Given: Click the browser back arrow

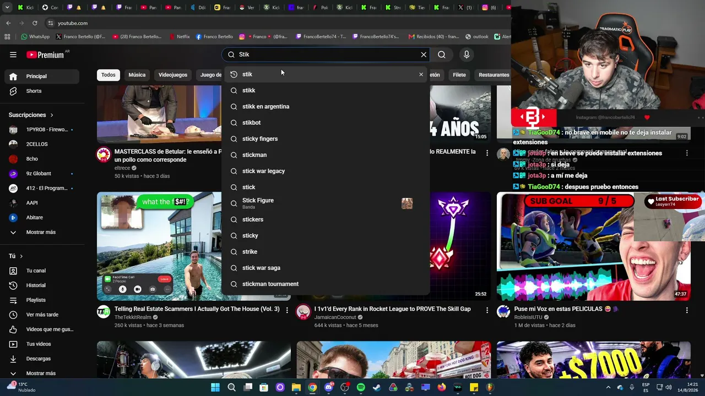Looking at the screenshot, I should [x=8, y=23].
